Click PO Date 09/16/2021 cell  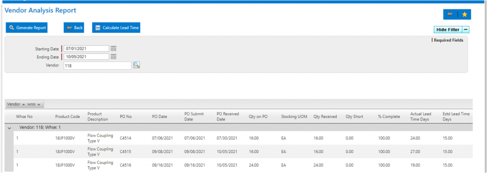pyautogui.click(x=163, y=165)
